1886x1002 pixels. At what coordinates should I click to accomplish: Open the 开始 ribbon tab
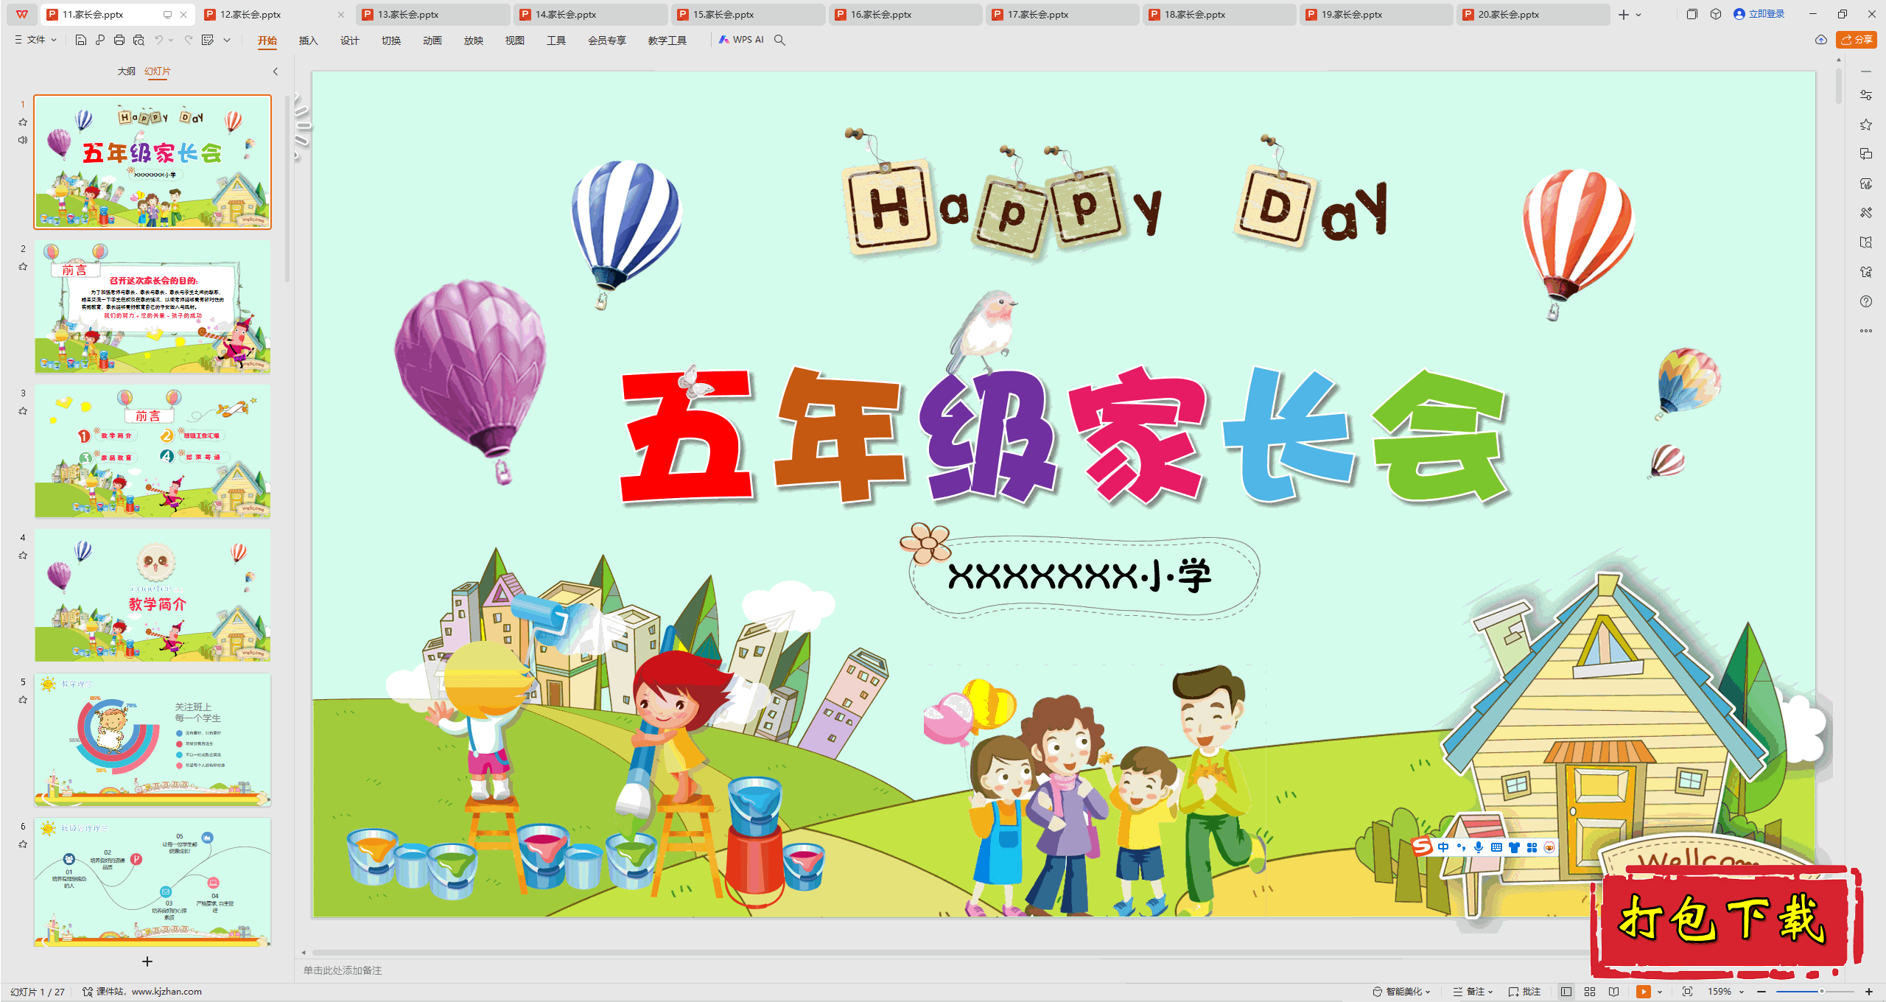[267, 41]
